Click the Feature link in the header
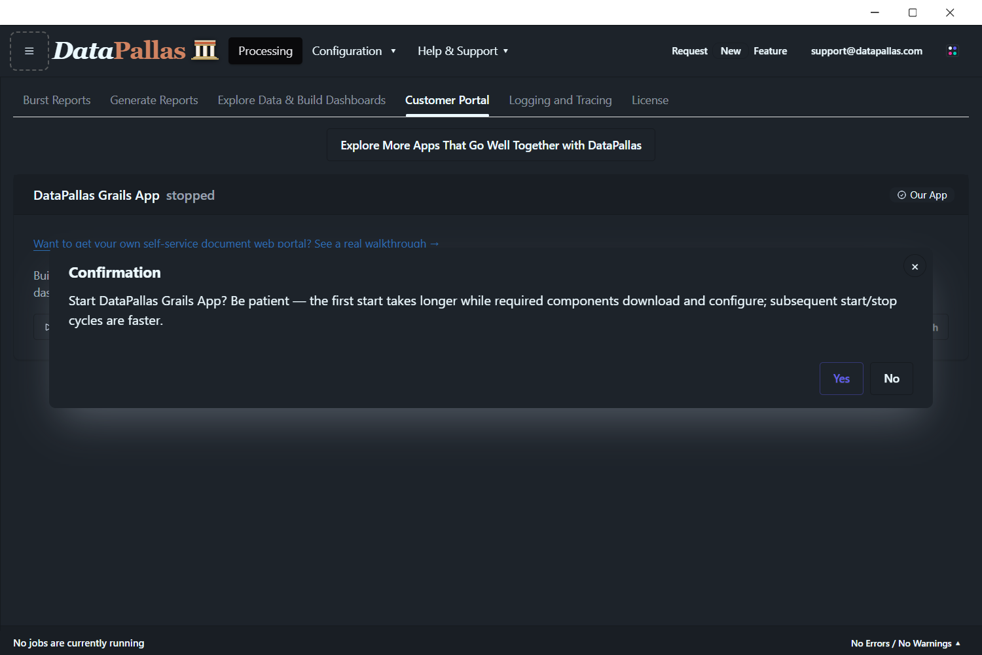 point(771,51)
